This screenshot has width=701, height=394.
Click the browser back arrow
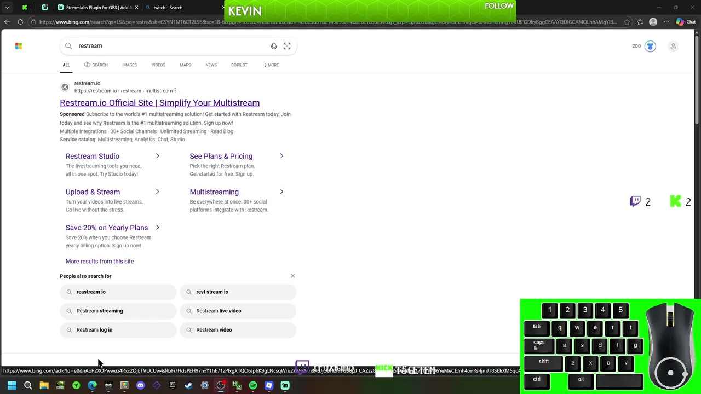pyautogui.click(x=7, y=22)
